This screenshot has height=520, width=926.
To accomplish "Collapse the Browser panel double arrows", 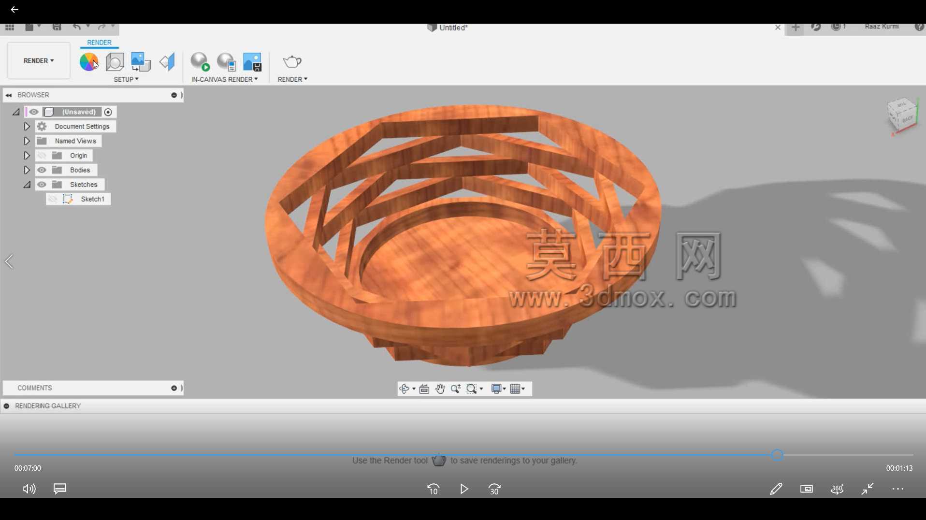I will (x=9, y=95).
